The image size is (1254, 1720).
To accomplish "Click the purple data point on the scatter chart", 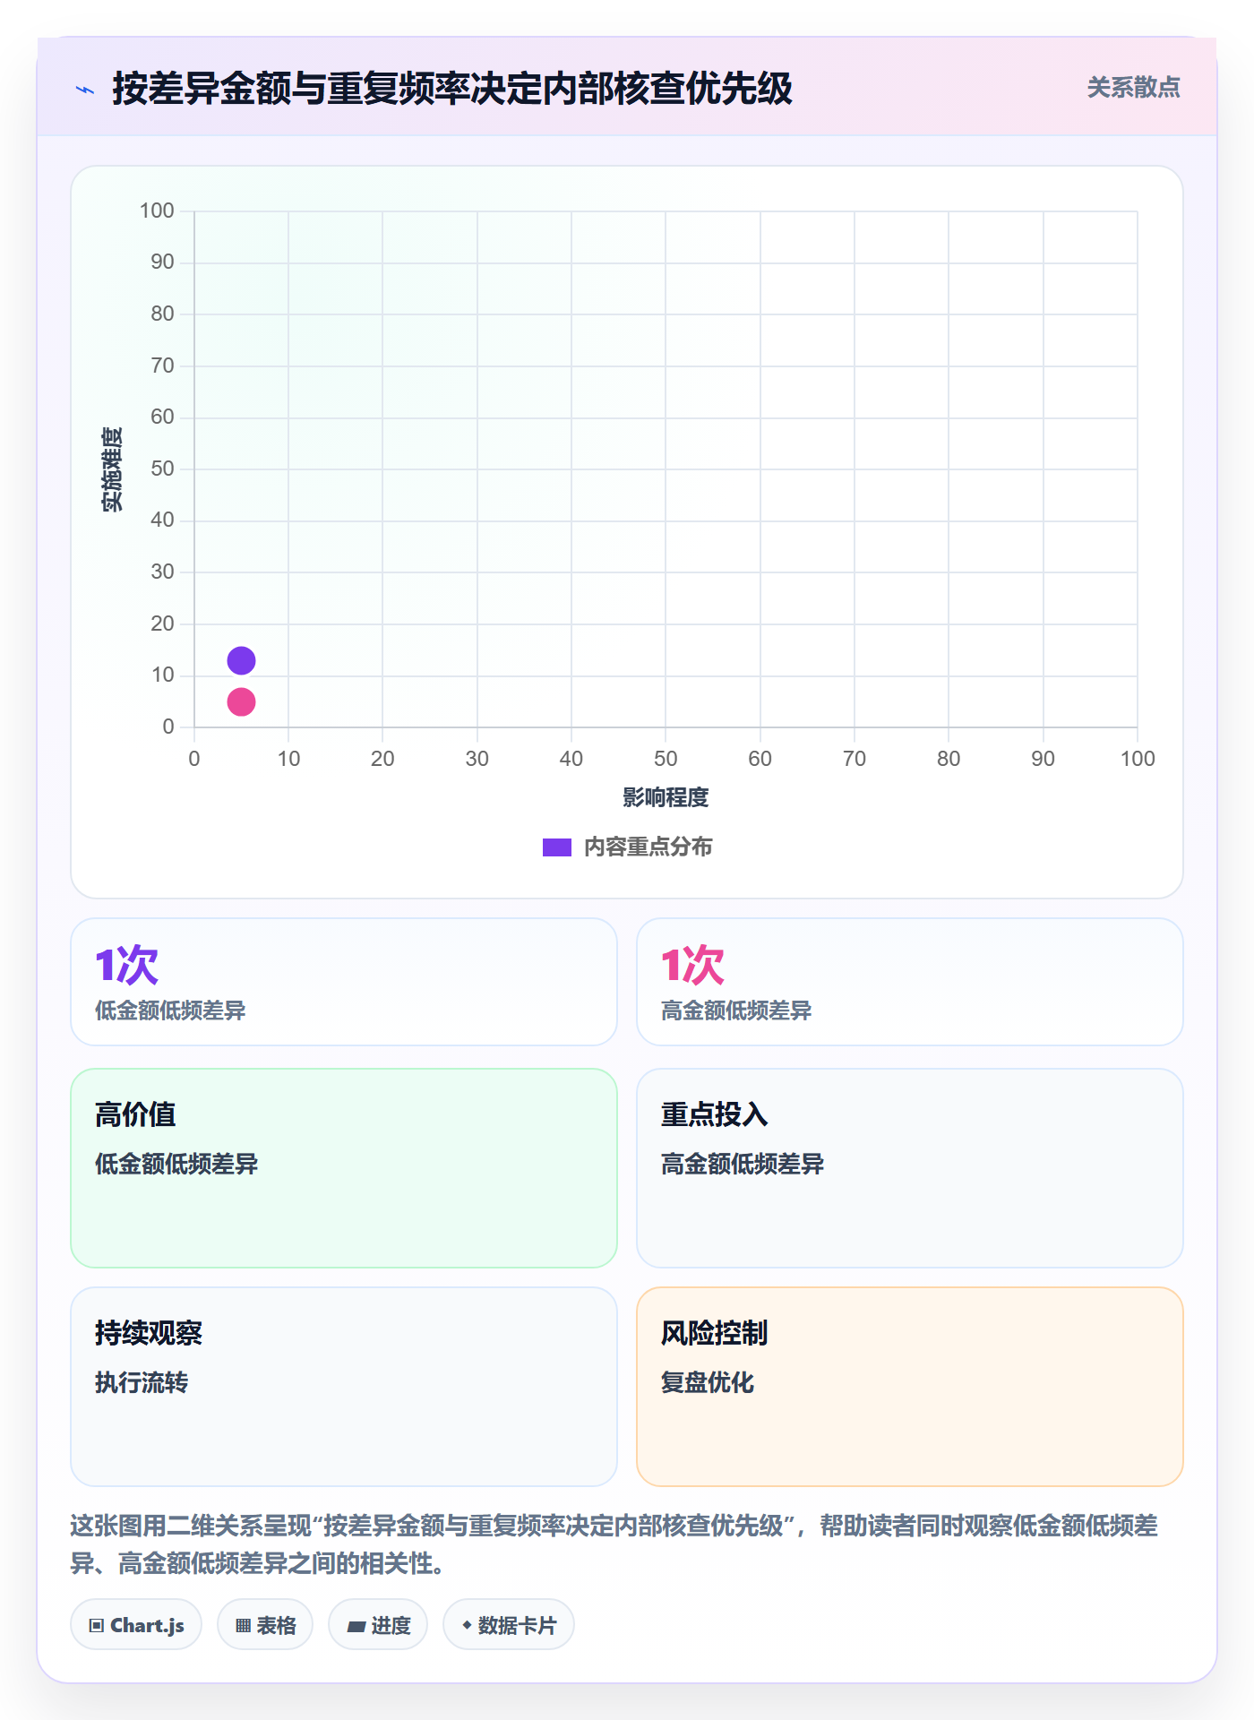I will point(241,661).
